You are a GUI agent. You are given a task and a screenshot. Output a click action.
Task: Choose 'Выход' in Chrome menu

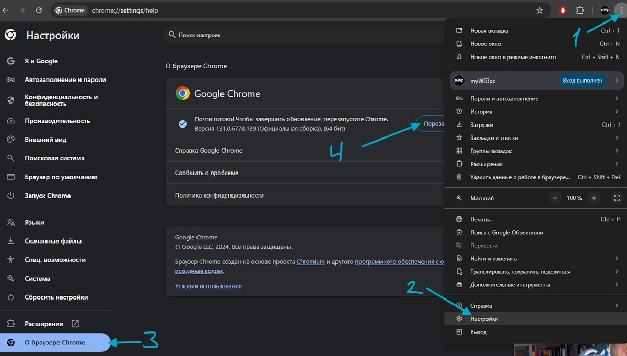(x=535, y=332)
